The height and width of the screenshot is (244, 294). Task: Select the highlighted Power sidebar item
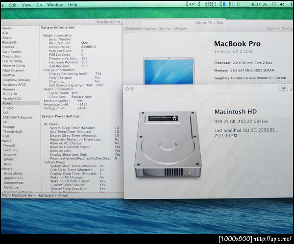tap(20, 103)
